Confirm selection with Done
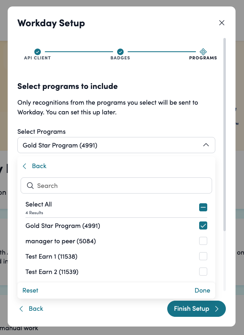This screenshot has width=244, height=335. pos(202,291)
